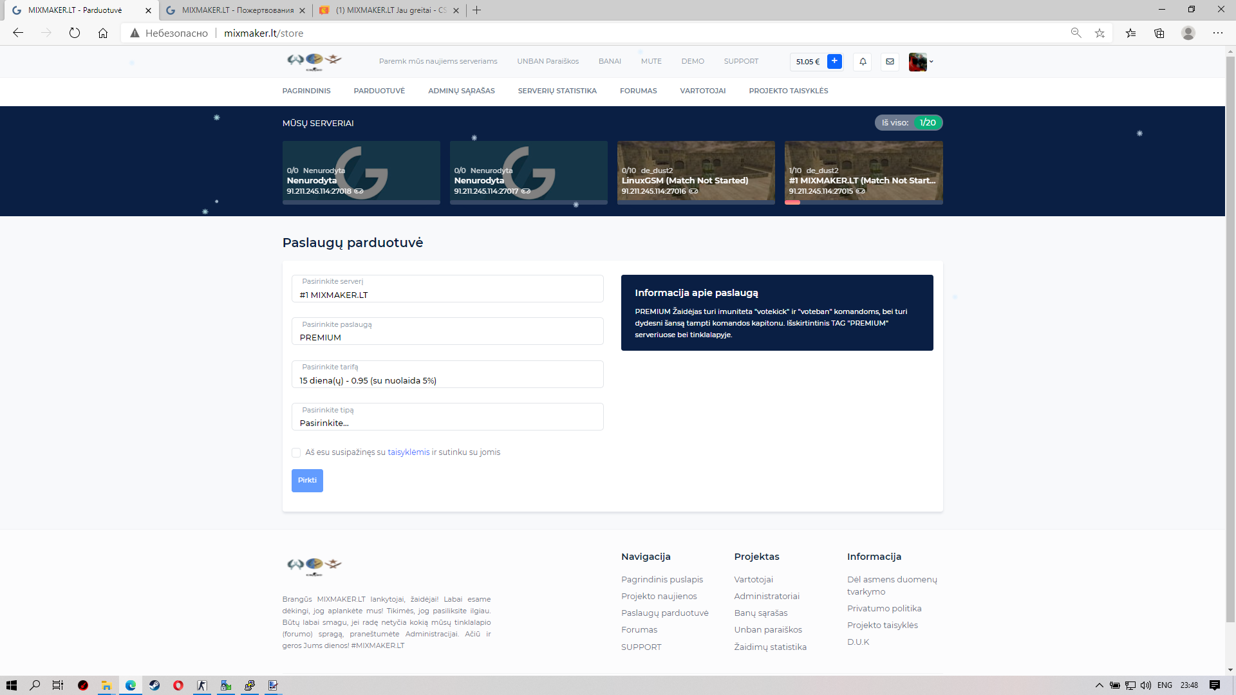Open the Pasirinkite serverį dropdown
Screen dimensions: 1236x695
447,288
